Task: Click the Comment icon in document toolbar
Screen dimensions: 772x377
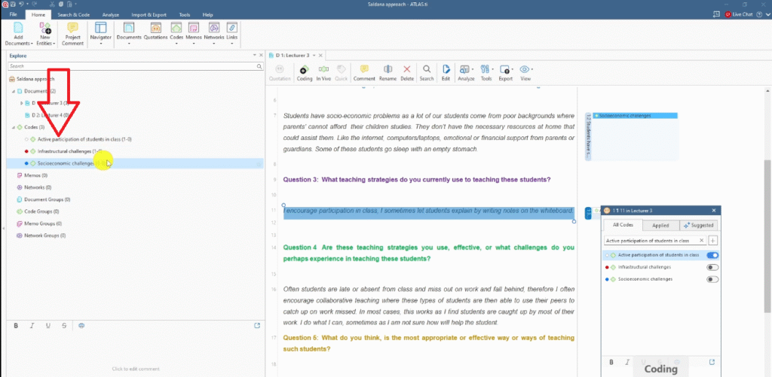Action: (364, 72)
